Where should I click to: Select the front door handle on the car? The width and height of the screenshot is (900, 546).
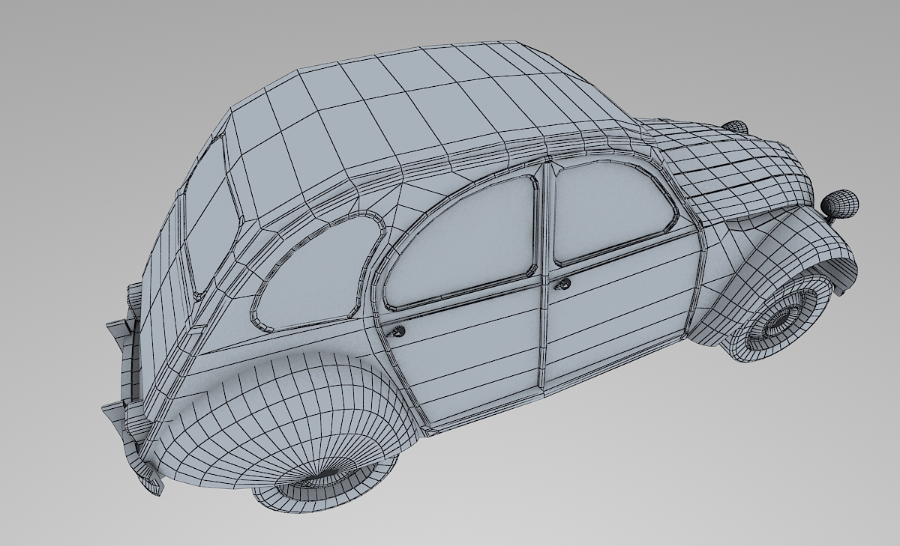[x=562, y=284]
